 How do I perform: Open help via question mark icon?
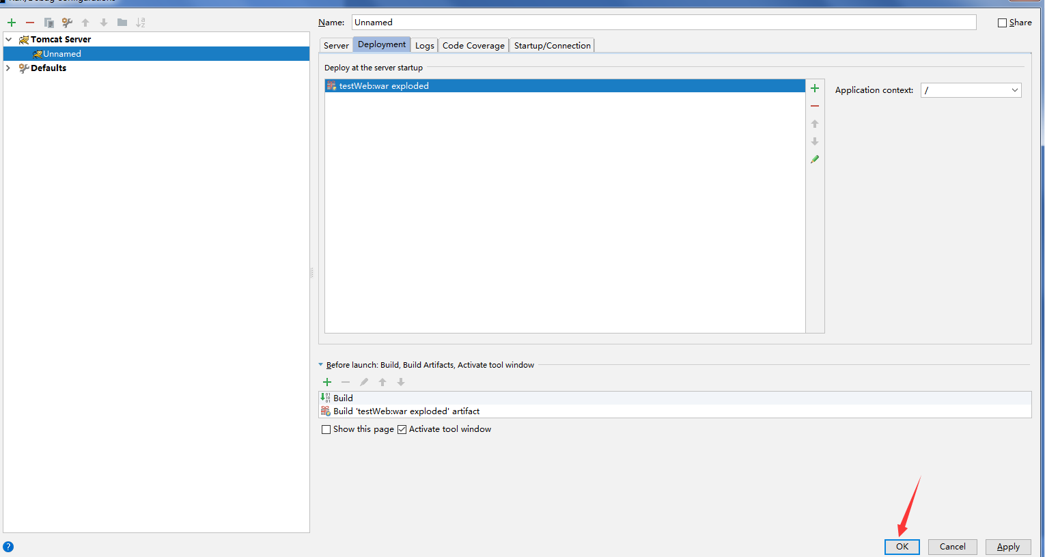click(8, 547)
